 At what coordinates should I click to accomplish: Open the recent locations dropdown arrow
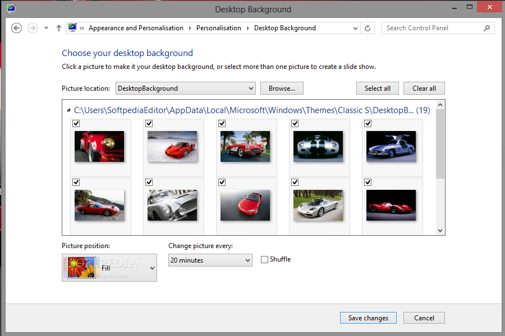(47, 28)
